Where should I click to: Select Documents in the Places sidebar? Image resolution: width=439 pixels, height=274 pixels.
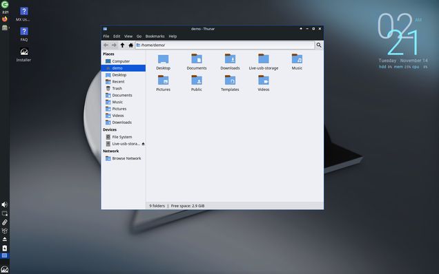pyautogui.click(x=123, y=95)
